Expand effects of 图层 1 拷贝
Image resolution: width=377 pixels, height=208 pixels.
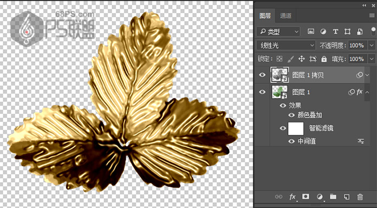tap(367, 75)
